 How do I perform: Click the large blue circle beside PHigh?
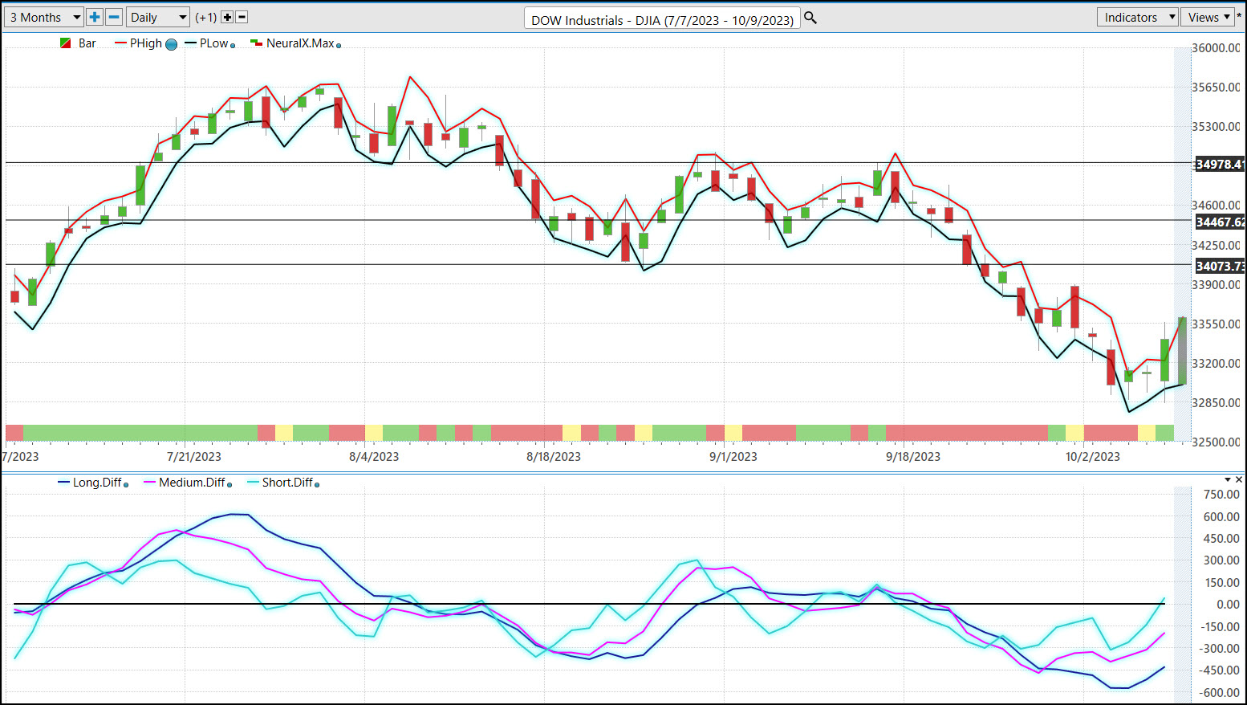(171, 45)
